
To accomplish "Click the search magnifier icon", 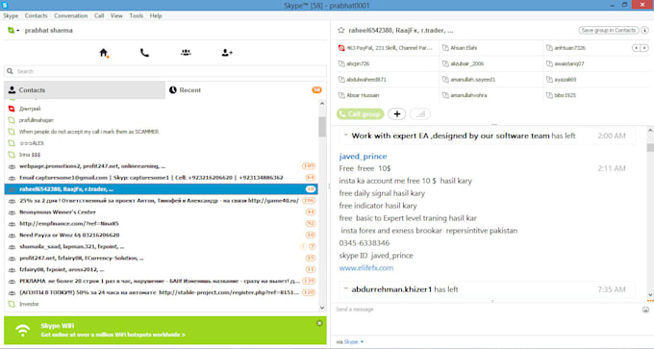I will [10, 71].
